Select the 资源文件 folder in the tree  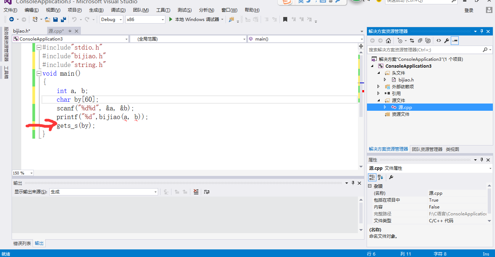click(x=401, y=114)
